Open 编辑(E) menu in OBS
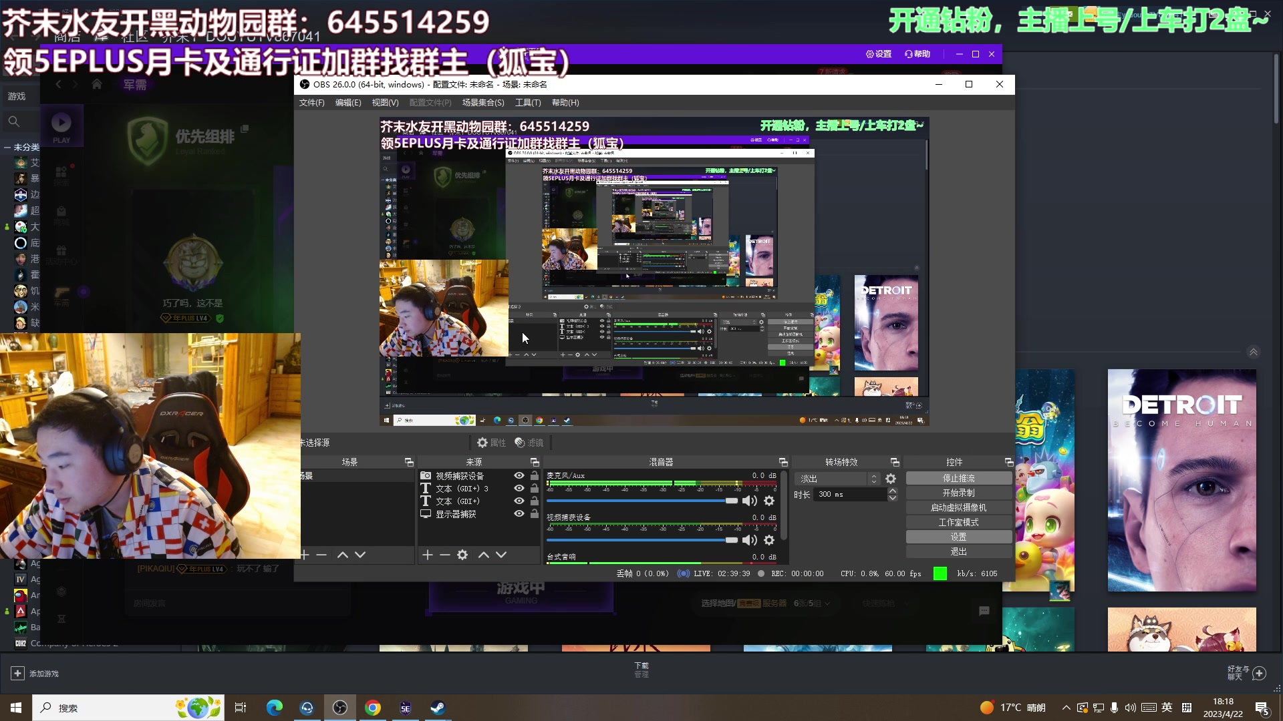Viewport: 1283px width, 721px height. click(348, 103)
